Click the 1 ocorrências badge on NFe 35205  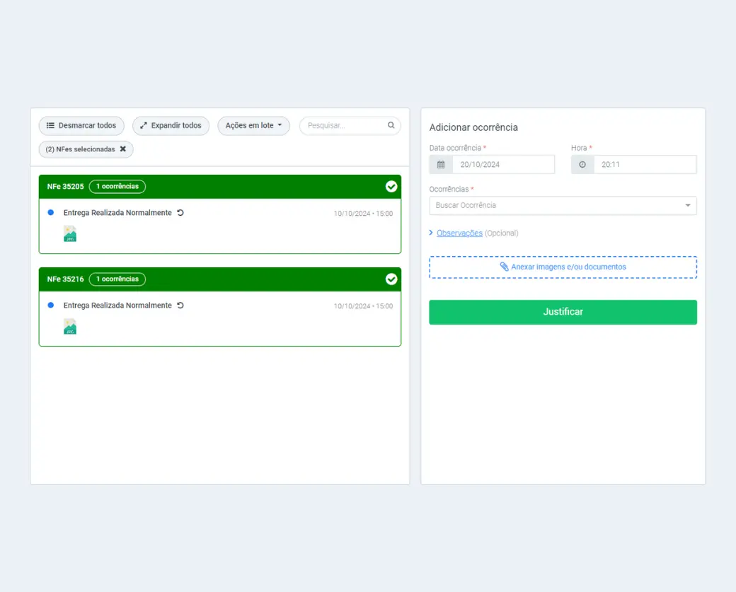[117, 187]
